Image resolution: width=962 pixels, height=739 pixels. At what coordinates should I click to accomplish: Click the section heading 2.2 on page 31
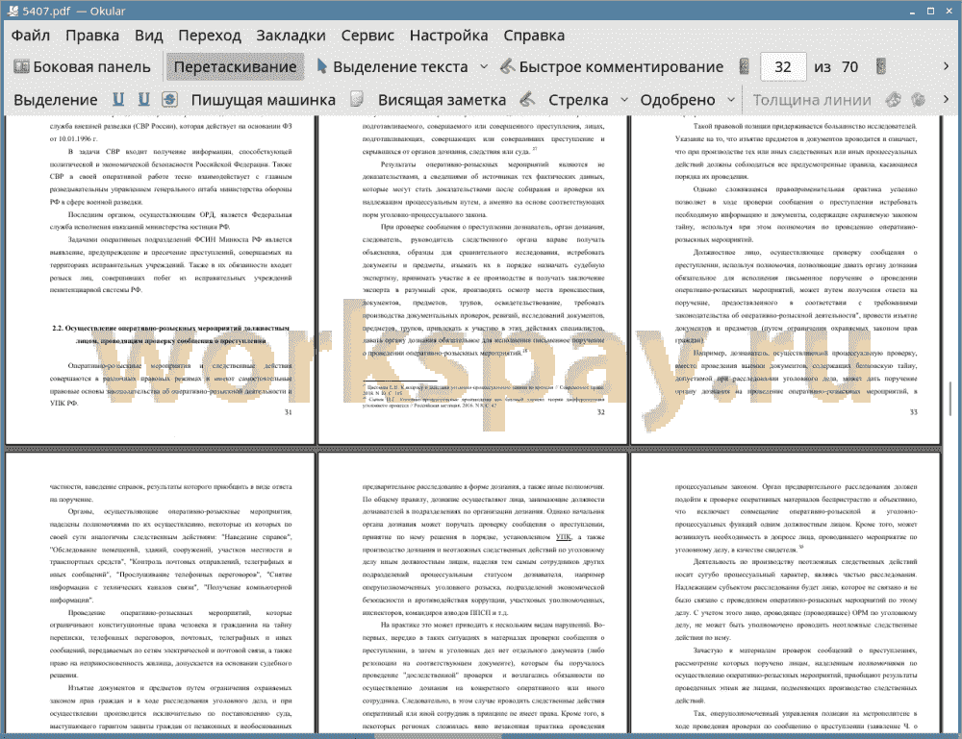coord(170,334)
